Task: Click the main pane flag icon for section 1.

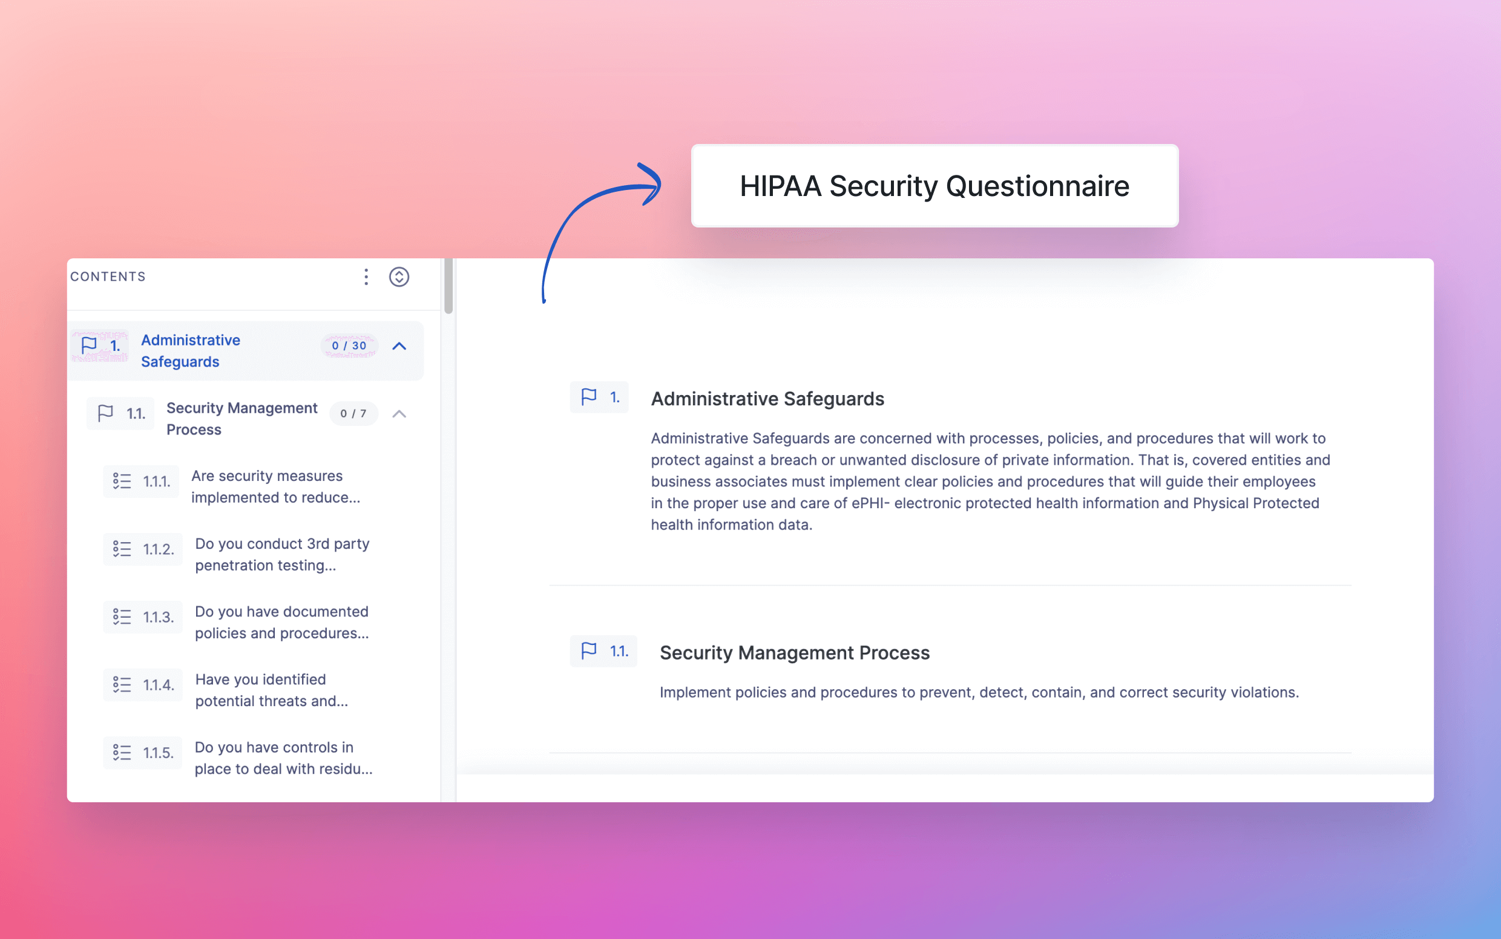Action: (588, 397)
